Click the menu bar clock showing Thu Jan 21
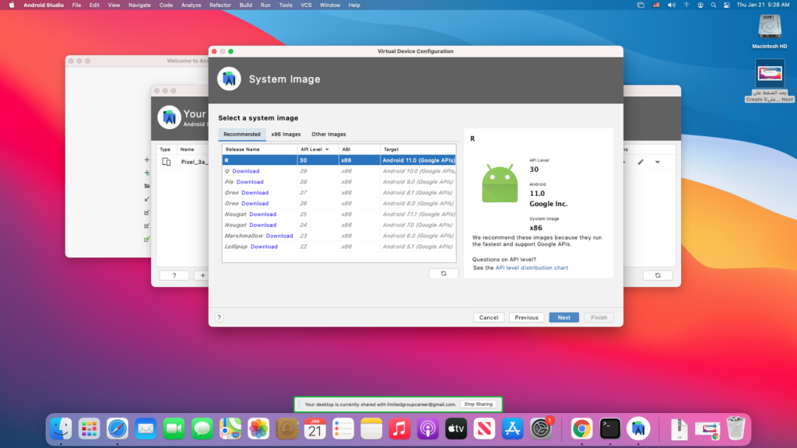797x448 pixels. [763, 5]
